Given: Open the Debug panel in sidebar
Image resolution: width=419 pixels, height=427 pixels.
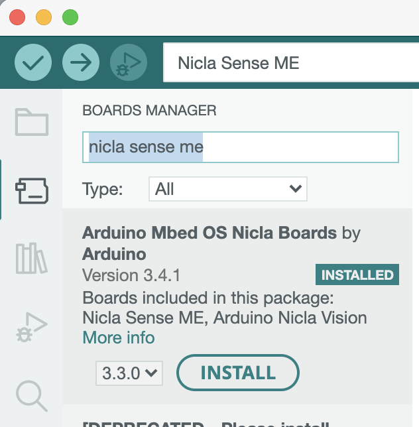Looking at the screenshot, I should point(32,327).
